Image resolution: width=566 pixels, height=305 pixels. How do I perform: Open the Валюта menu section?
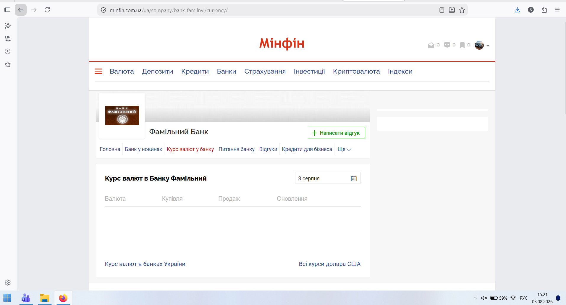122,71
